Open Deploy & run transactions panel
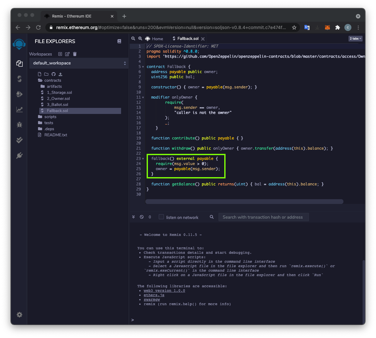Viewport: 376px width, 338px height. 19,94
